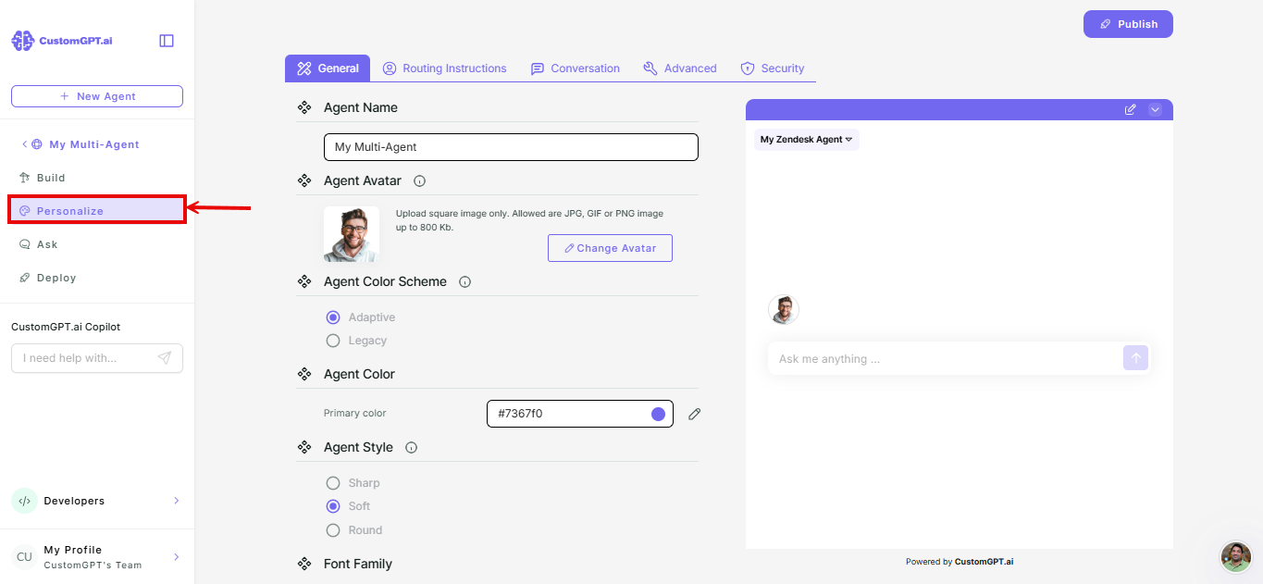Image resolution: width=1263 pixels, height=584 pixels.
Task: Open the My Zendesk Agent dropdown
Action: coord(806,140)
